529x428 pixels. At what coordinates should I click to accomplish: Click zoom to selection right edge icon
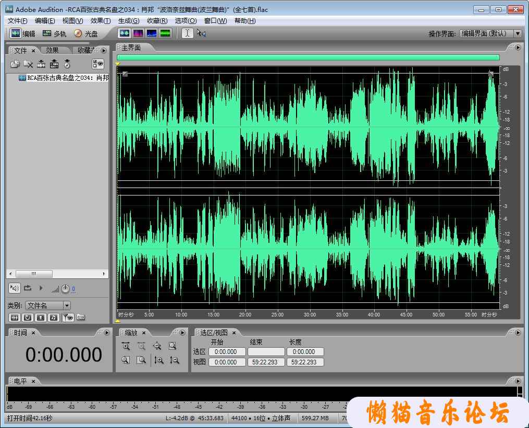tap(141, 360)
